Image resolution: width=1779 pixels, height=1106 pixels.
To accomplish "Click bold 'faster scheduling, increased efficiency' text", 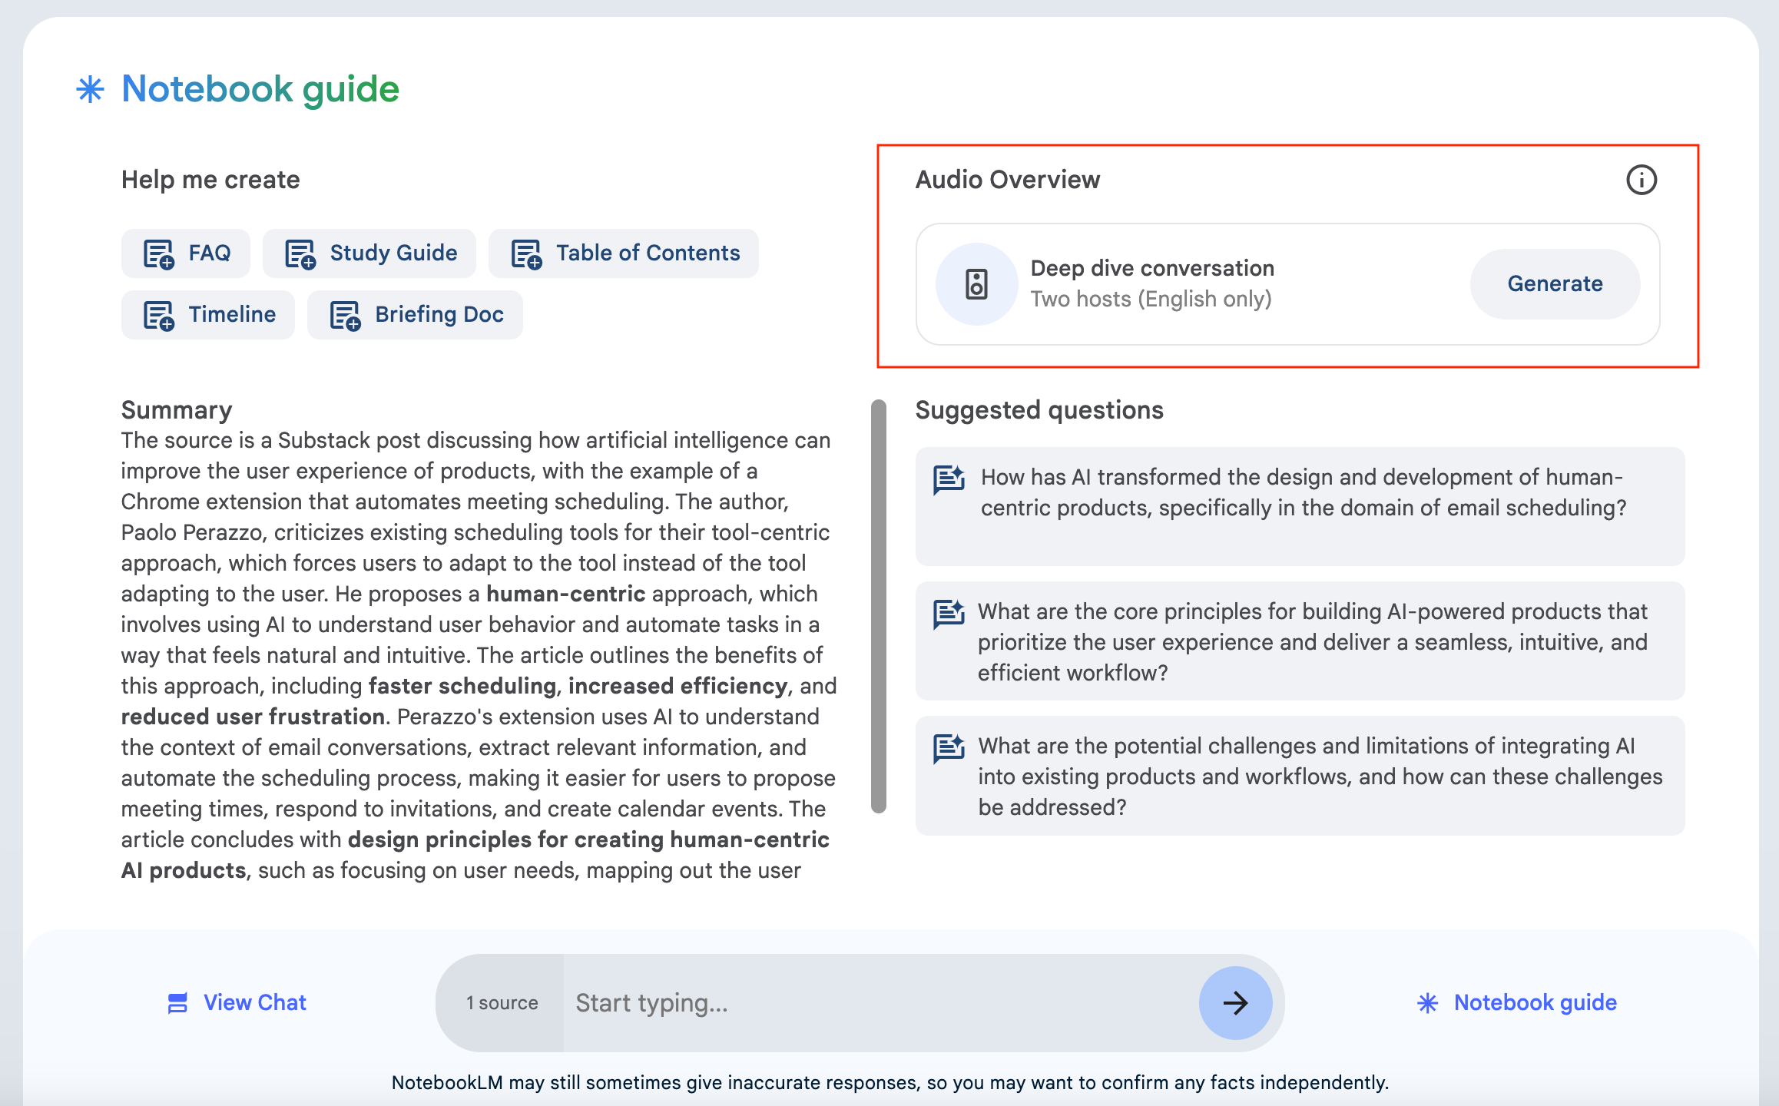I will pyautogui.click(x=578, y=686).
